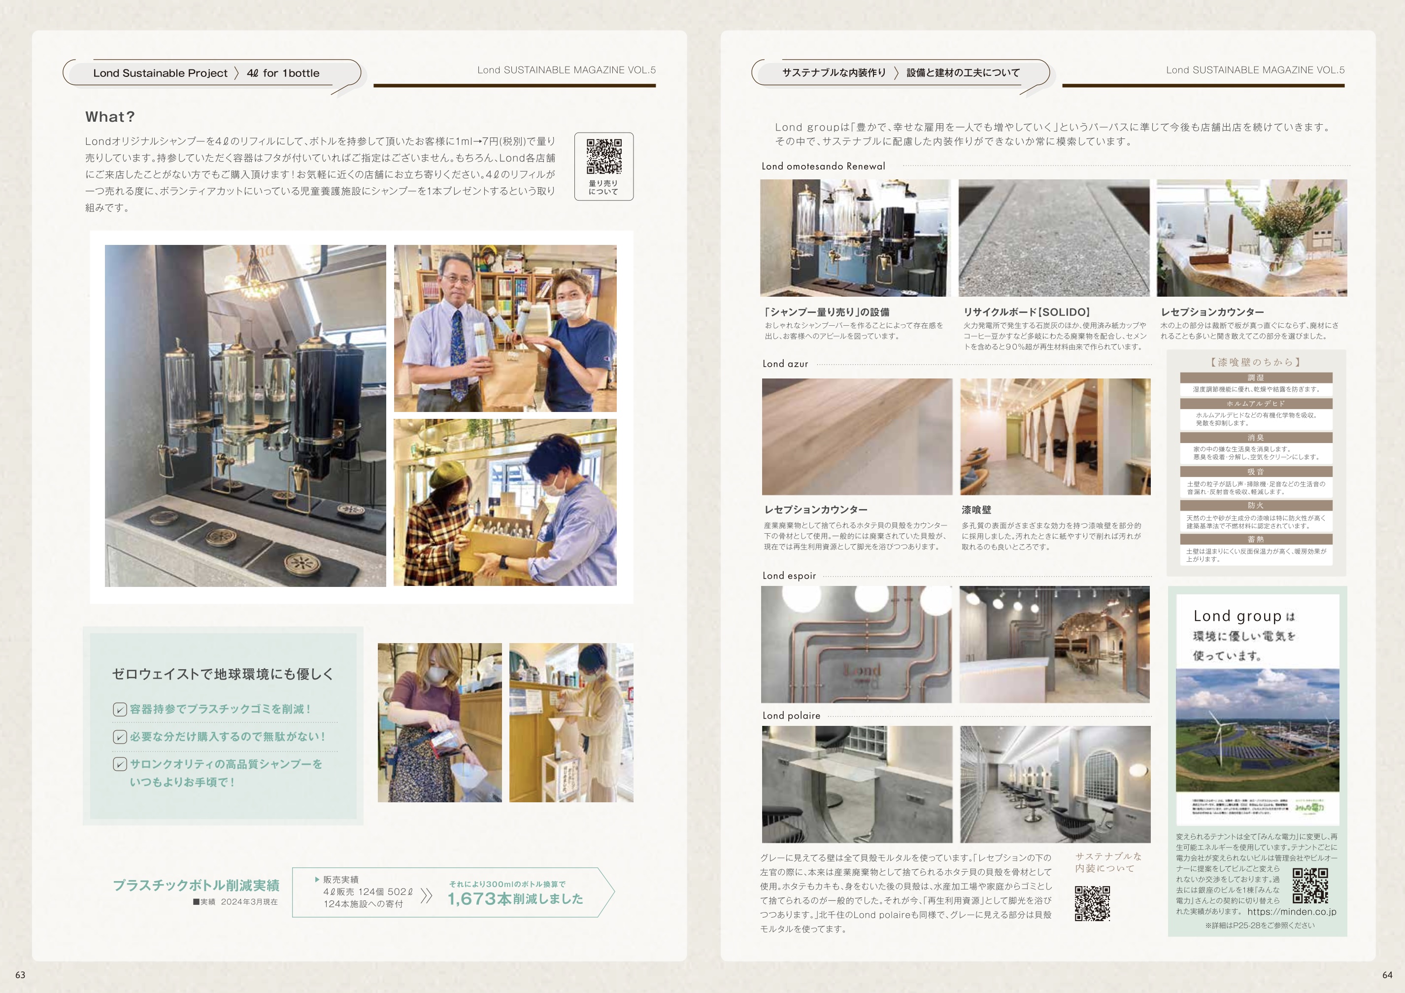
Task: Click the large shampoo dispenser bar photo
Action: pyautogui.click(x=245, y=416)
